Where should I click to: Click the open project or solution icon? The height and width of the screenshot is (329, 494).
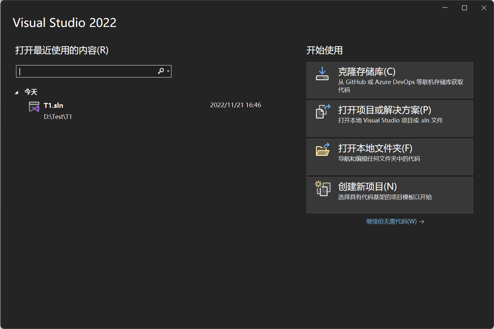click(323, 111)
